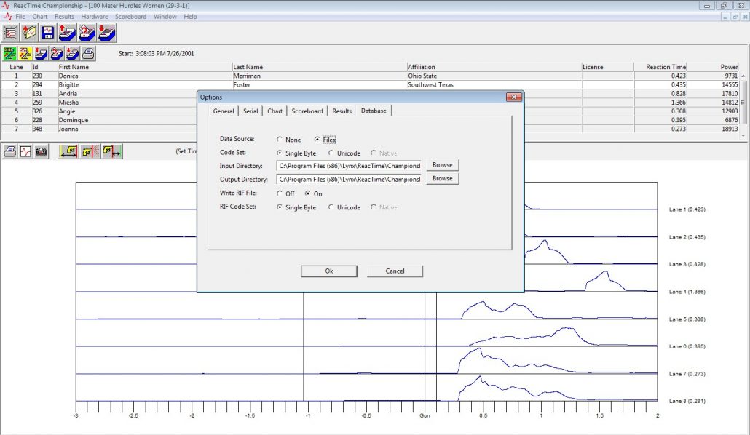Switch to the Scoreboard tab in Options

click(307, 111)
